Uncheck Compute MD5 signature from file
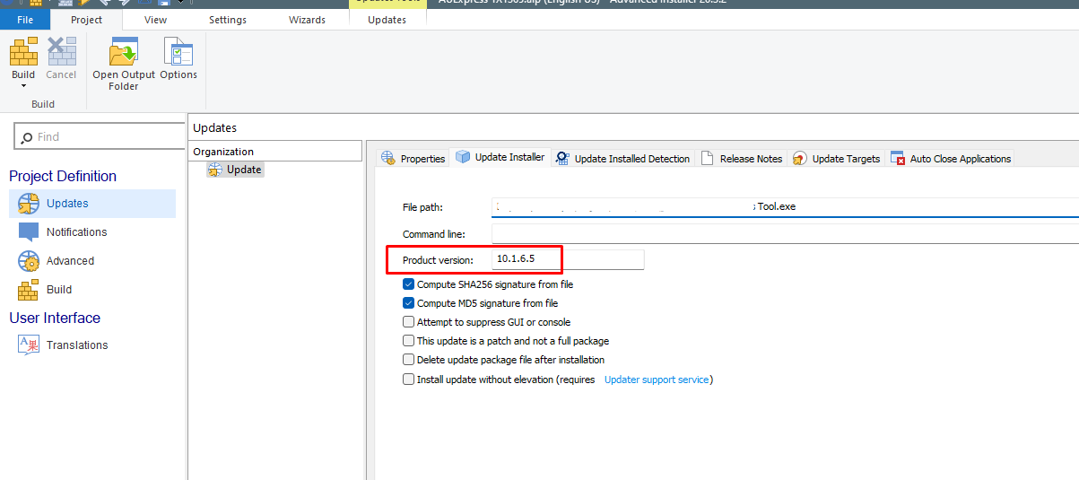The height and width of the screenshot is (480, 1079). coord(409,303)
